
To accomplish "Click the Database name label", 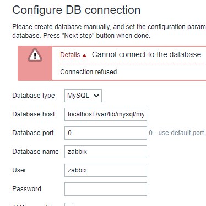I will tap(35, 152).
